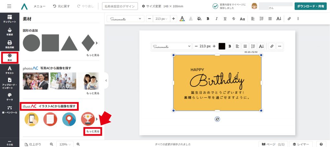
Task: Click もっと見る under illustAC section
Action: click(x=93, y=131)
